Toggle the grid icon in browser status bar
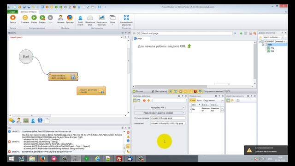This screenshot has width=295, height=166. coord(180,91)
